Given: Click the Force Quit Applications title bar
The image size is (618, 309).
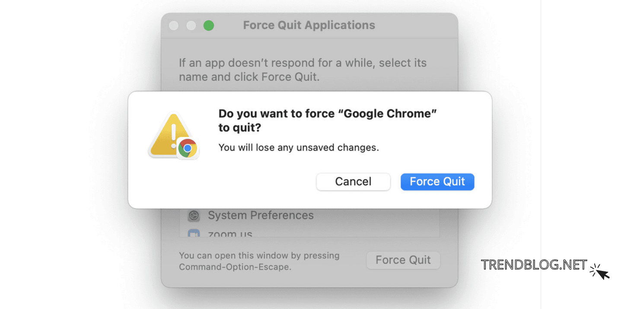Looking at the screenshot, I should (309, 25).
